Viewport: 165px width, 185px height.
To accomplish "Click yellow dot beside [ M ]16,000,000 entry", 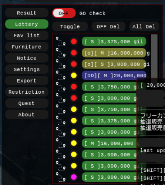I will click(x=74, y=143).
